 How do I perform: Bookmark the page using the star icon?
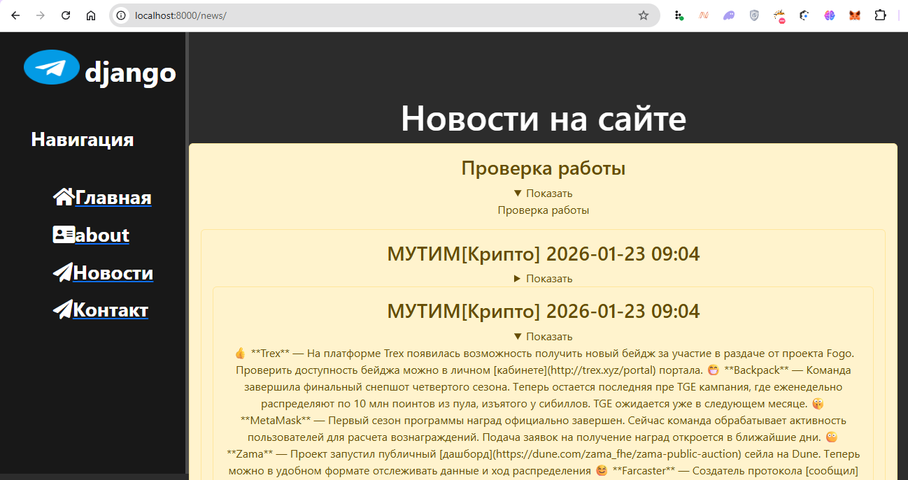643,15
